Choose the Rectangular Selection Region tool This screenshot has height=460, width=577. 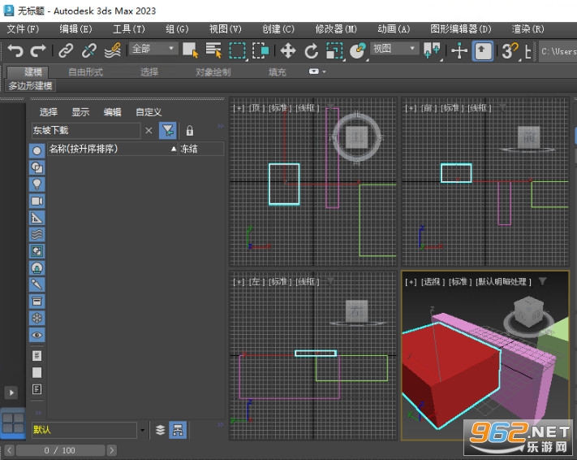coord(237,51)
